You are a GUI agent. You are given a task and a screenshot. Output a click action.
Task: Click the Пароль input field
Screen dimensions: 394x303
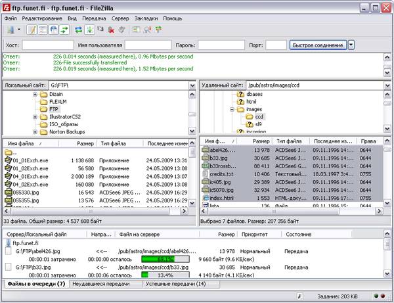point(221,45)
